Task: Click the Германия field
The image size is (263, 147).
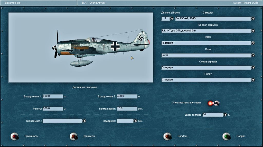Action: tap(206, 43)
